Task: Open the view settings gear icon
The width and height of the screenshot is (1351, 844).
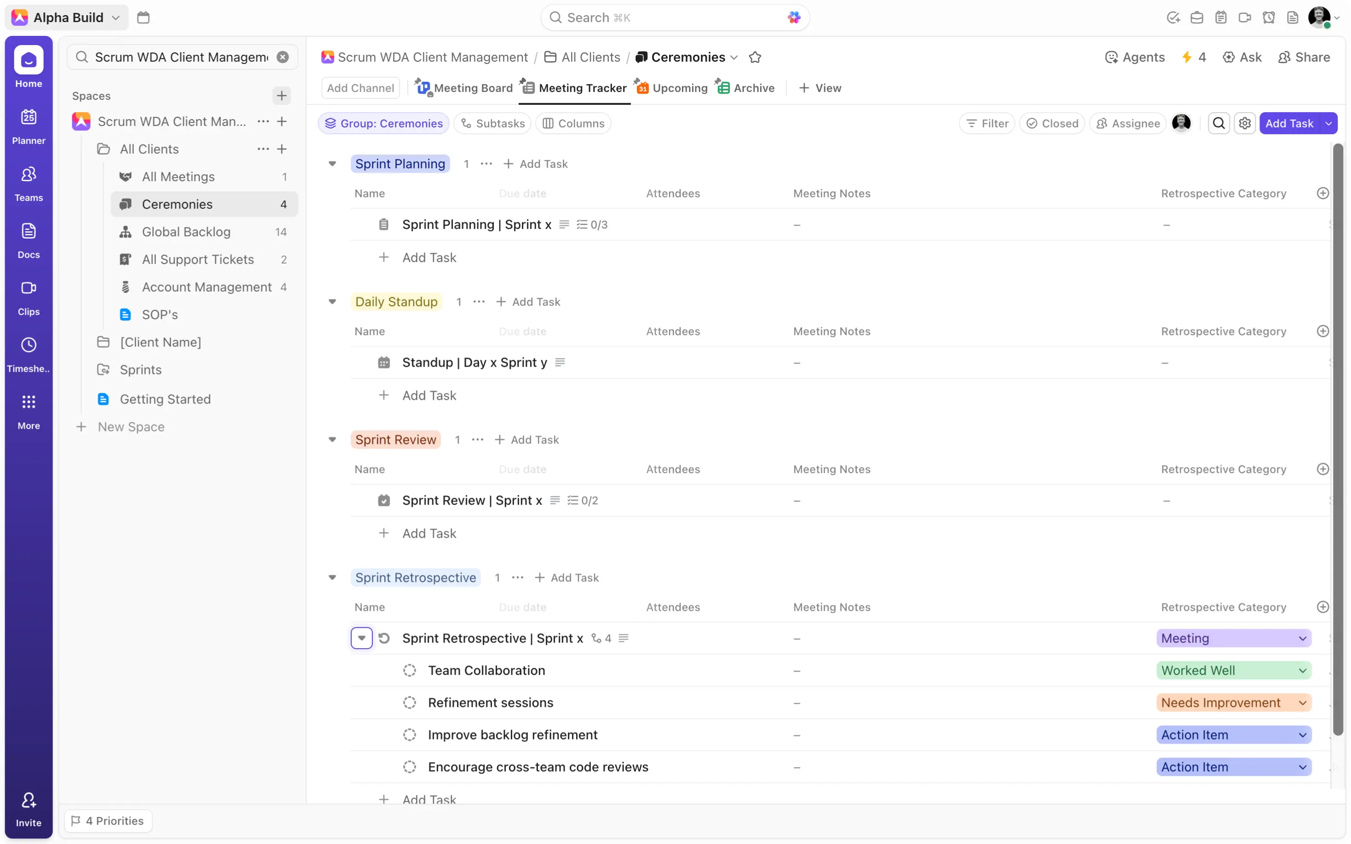Action: 1244,123
